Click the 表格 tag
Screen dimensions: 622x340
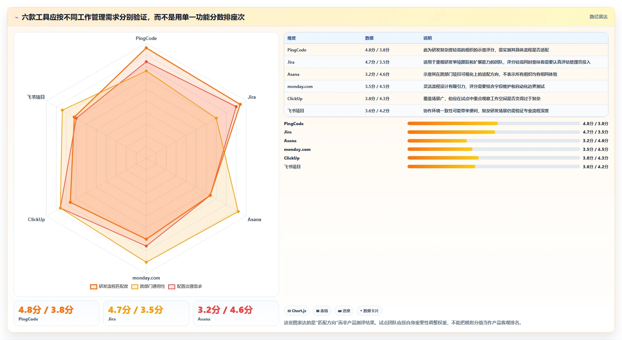[x=322, y=311]
